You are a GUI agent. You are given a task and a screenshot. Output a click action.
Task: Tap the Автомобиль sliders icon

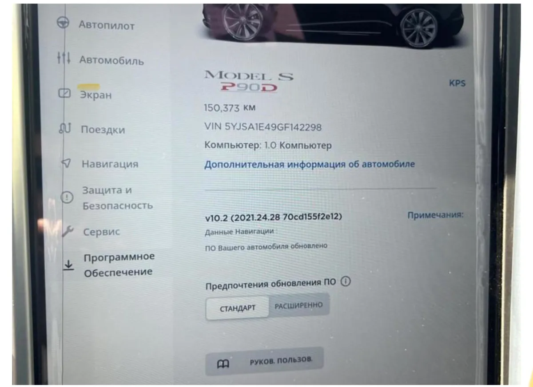click(64, 58)
